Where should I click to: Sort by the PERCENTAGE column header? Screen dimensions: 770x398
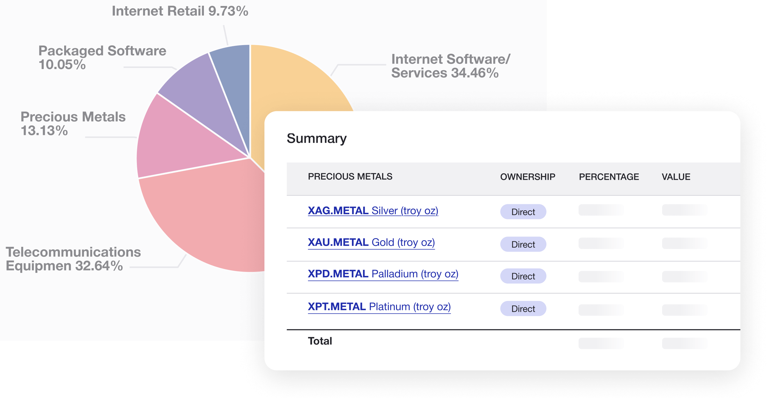pyautogui.click(x=609, y=177)
